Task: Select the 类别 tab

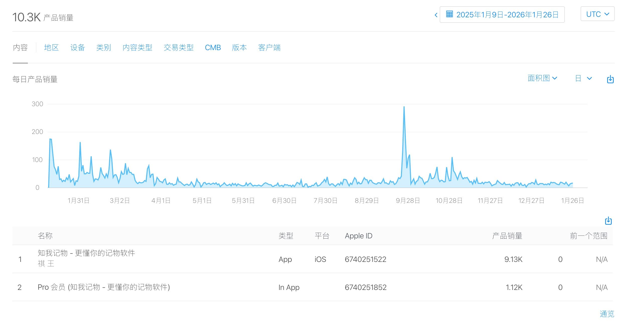Action: [104, 47]
